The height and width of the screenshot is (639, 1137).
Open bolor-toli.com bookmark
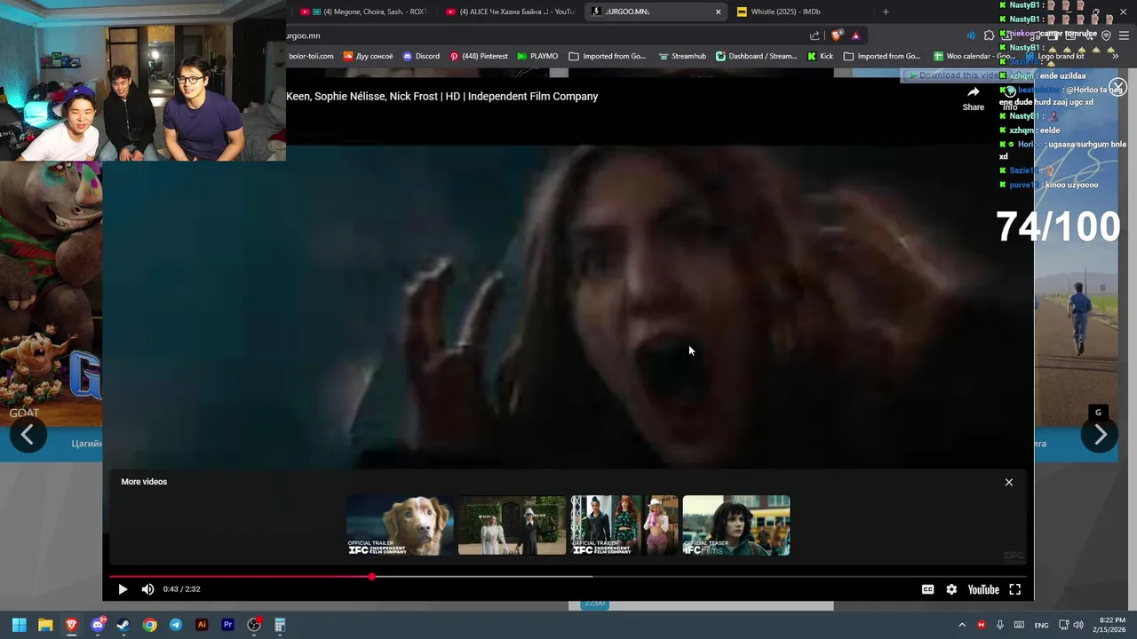click(x=311, y=56)
